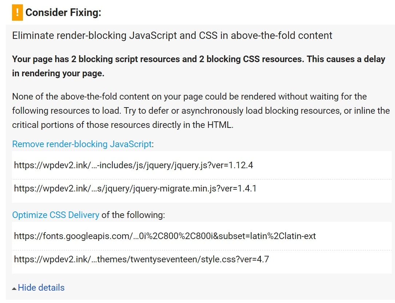Image resolution: width=395 pixels, height=303 pixels.
Task: Open the Optimize CSS Delivery link
Action: pyautogui.click(x=55, y=215)
